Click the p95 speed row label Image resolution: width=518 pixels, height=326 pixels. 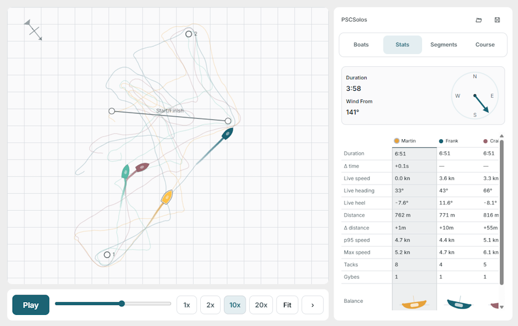pos(357,240)
